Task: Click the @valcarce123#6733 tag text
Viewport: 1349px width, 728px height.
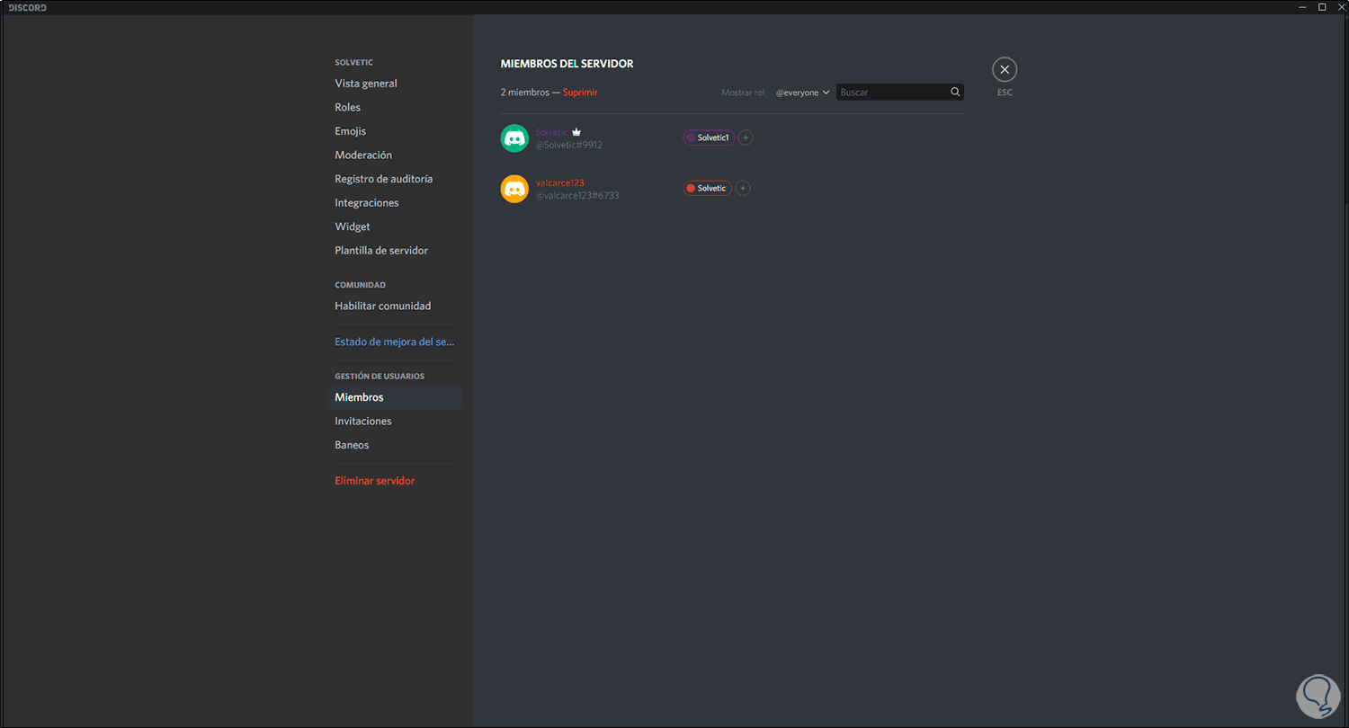Action: click(x=577, y=195)
